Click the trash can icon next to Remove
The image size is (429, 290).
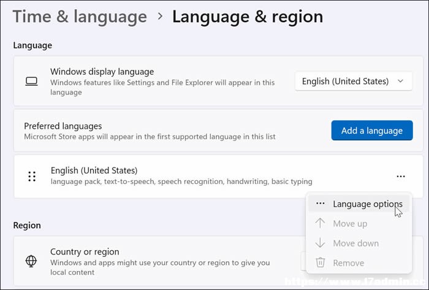click(320, 262)
